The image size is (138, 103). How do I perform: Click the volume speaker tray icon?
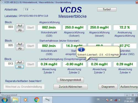[x=119, y=100]
